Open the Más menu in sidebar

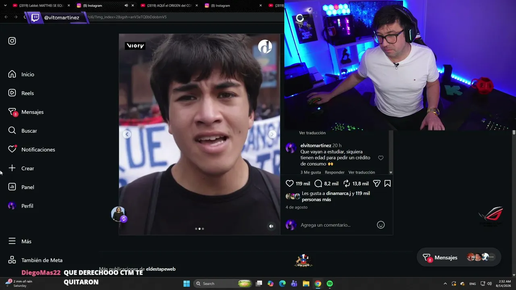click(20, 241)
